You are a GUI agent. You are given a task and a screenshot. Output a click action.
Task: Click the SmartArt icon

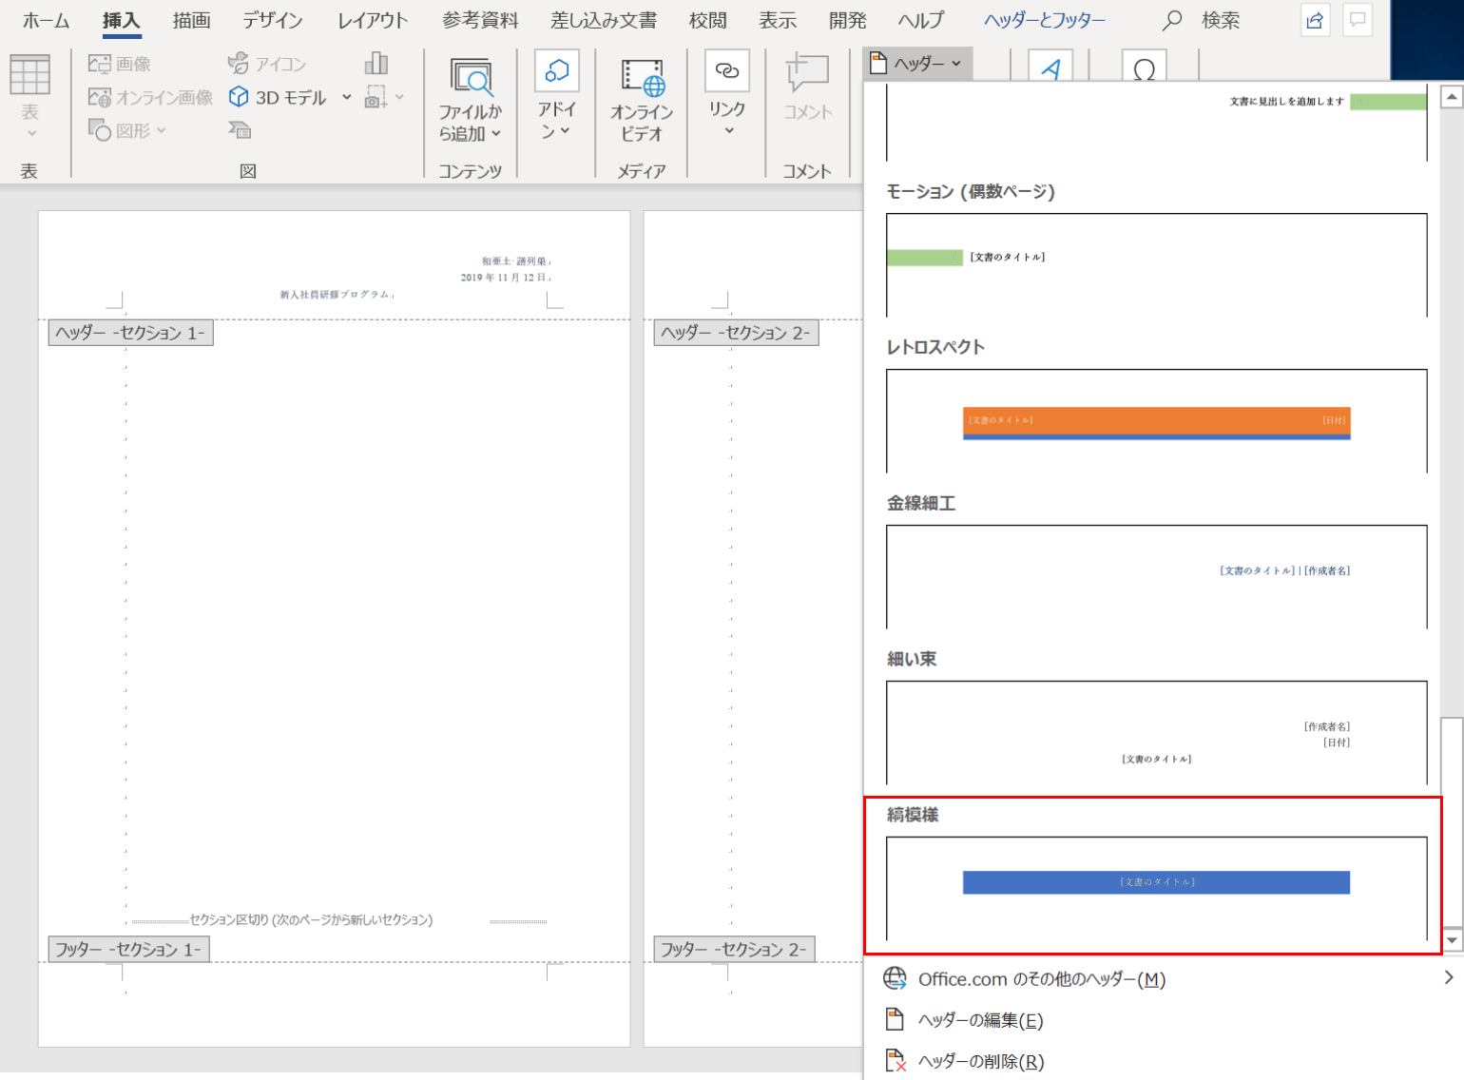pos(240,129)
